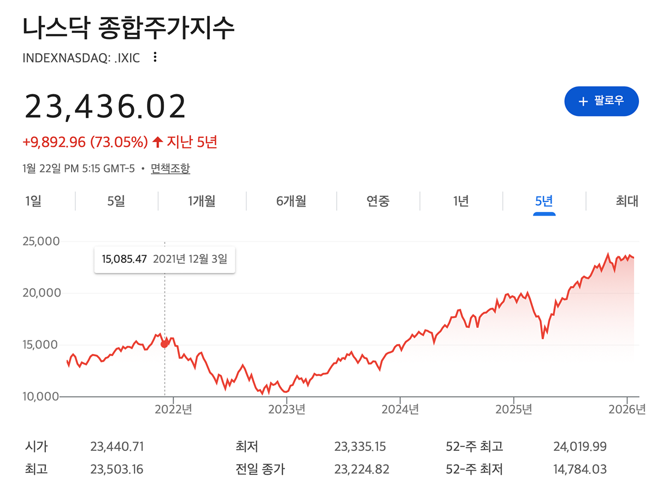The width and height of the screenshot is (656, 493).
Task: Switch to the 1일 range tab
Action: pyautogui.click(x=33, y=201)
